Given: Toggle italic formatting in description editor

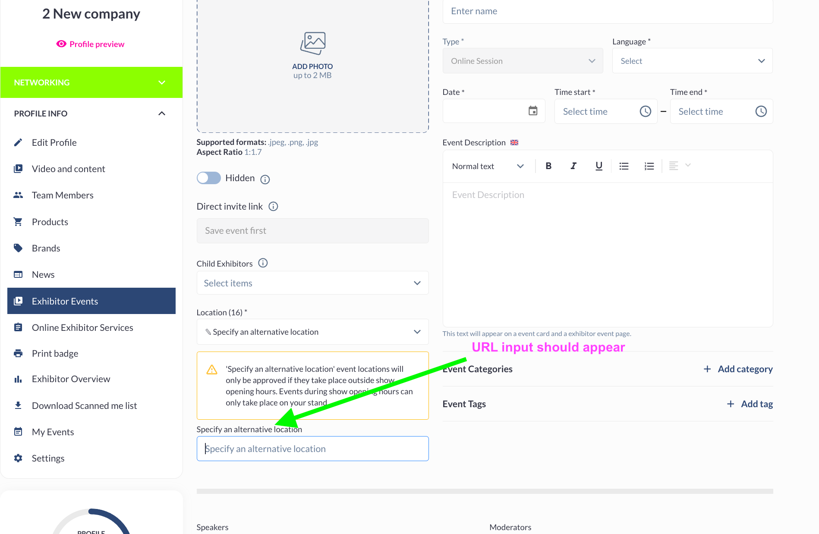Looking at the screenshot, I should click(573, 166).
